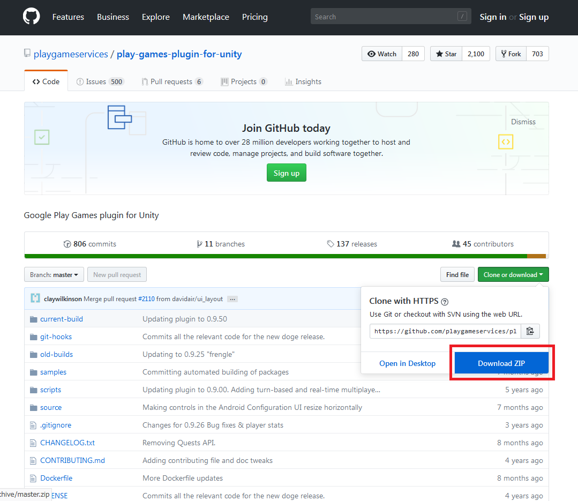
Task: Click the CONTRIBUTING.md file icon
Action: pyautogui.click(x=33, y=461)
